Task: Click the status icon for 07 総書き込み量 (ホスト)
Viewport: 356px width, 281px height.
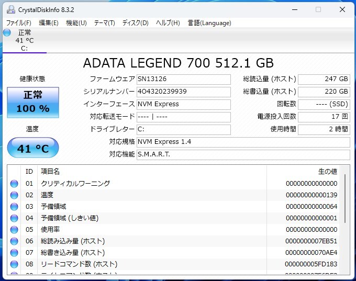Action: tap(14, 253)
